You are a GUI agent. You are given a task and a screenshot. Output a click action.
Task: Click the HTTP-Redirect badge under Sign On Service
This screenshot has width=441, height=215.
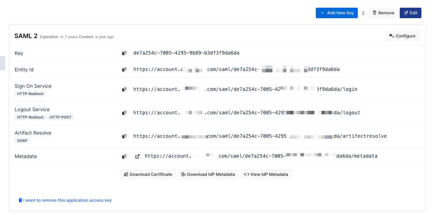click(x=30, y=94)
